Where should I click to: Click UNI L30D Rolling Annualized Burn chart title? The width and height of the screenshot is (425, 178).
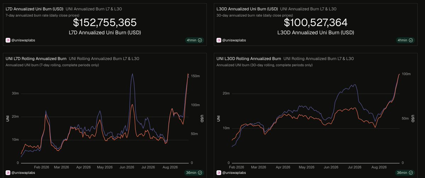(x=249, y=58)
